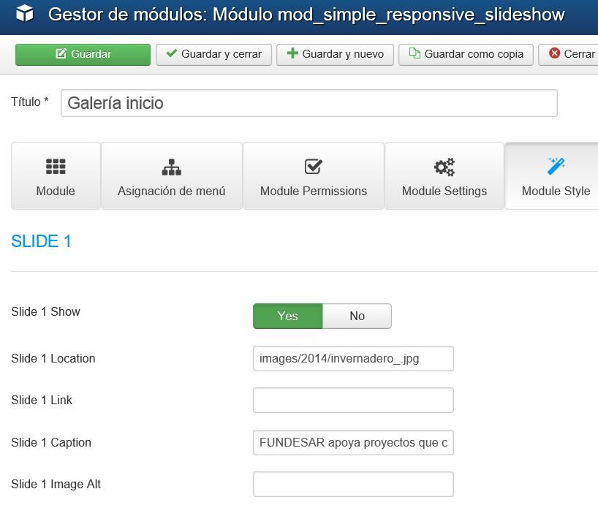Click the red X icon beside Cerrar
This screenshot has width=598, height=516.
point(555,53)
